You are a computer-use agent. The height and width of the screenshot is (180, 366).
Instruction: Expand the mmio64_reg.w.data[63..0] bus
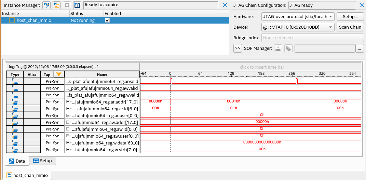click(68, 143)
